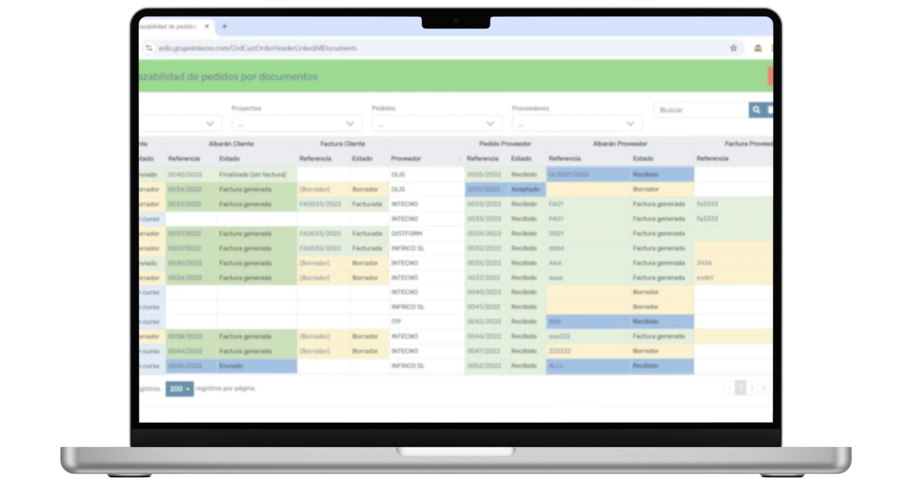Open the browser profile avatar icon
912x484 pixels.
click(x=758, y=48)
